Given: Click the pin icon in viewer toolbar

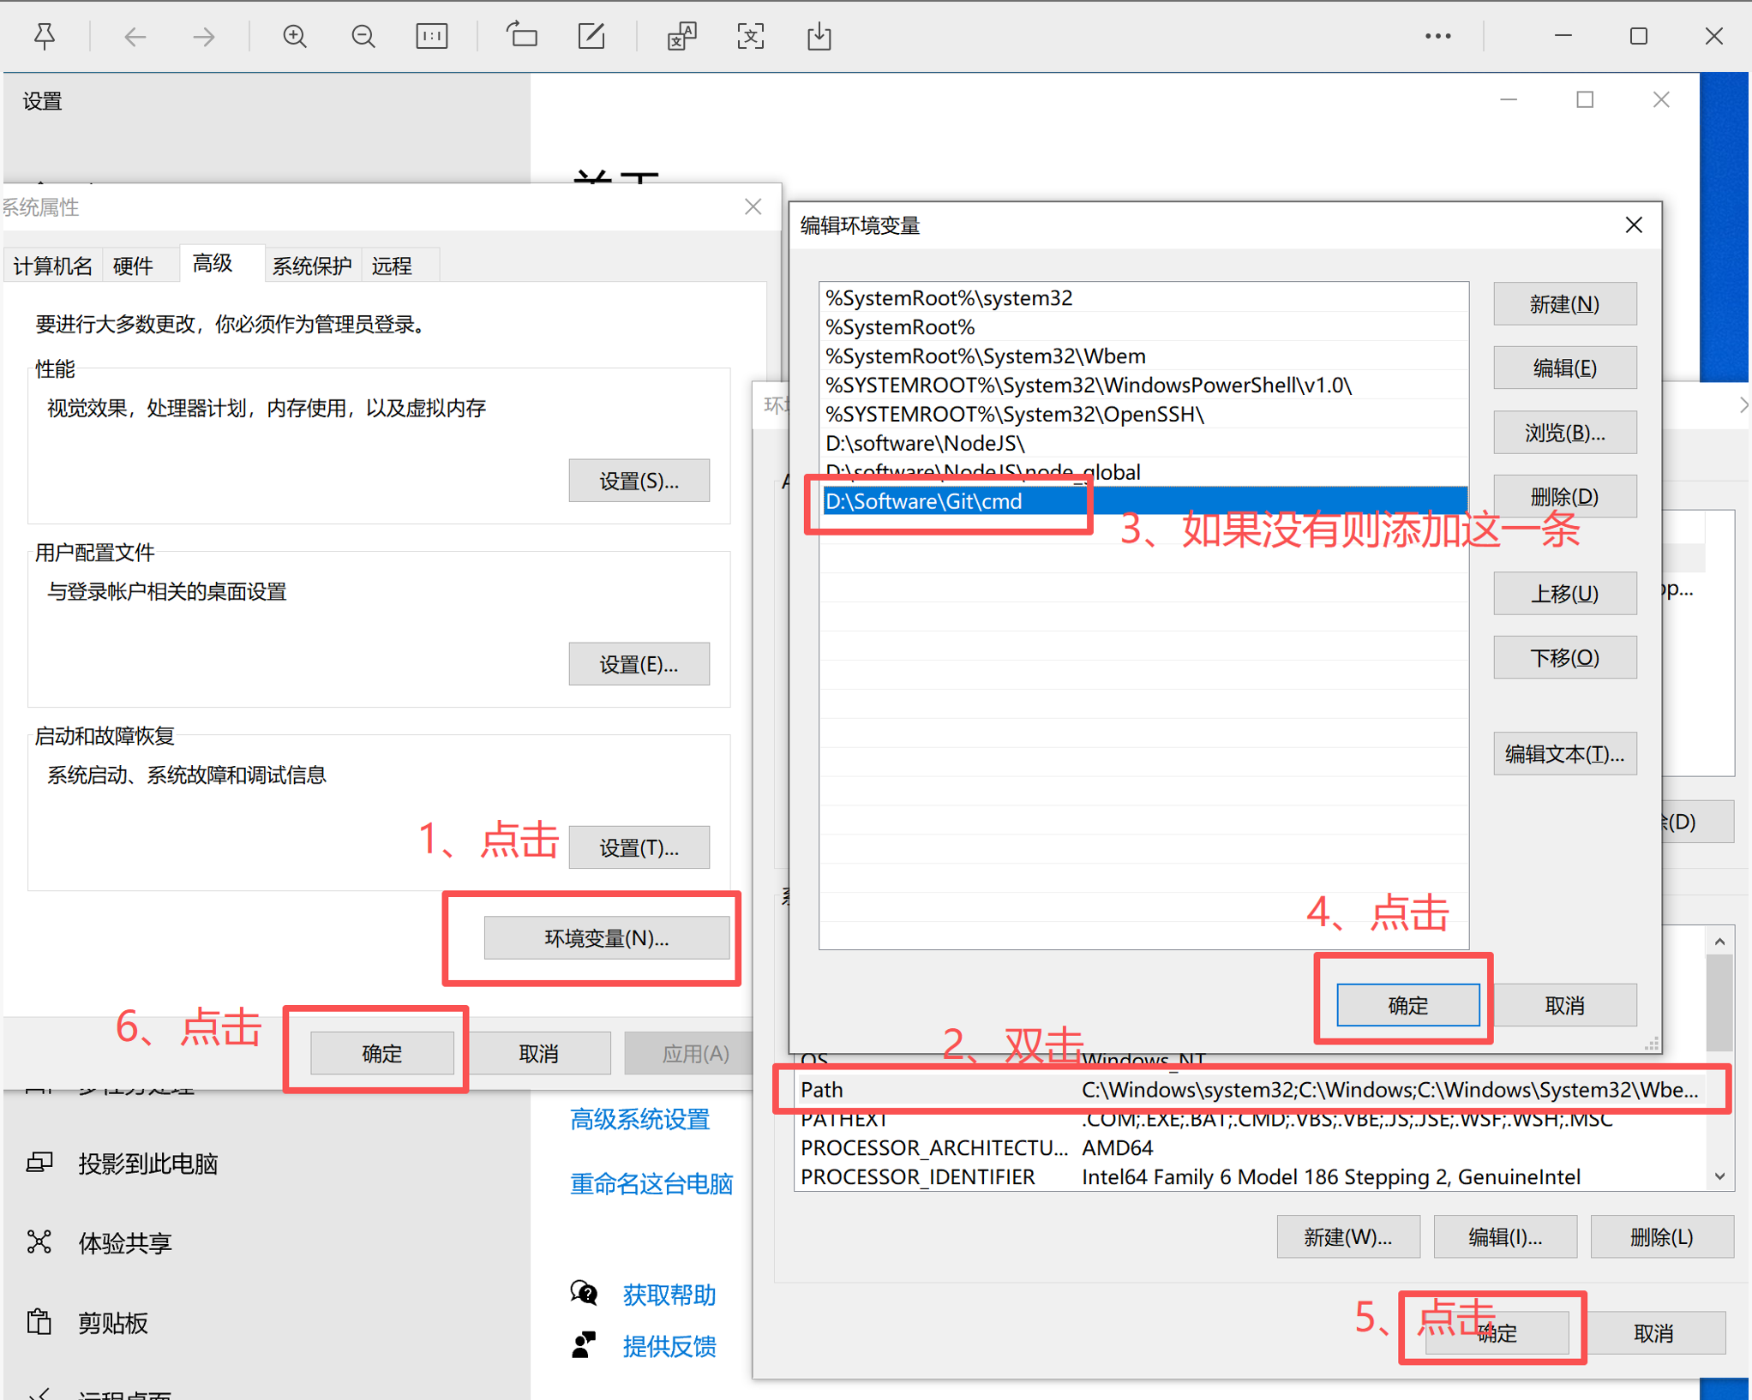Looking at the screenshot, I should (45, 36).
